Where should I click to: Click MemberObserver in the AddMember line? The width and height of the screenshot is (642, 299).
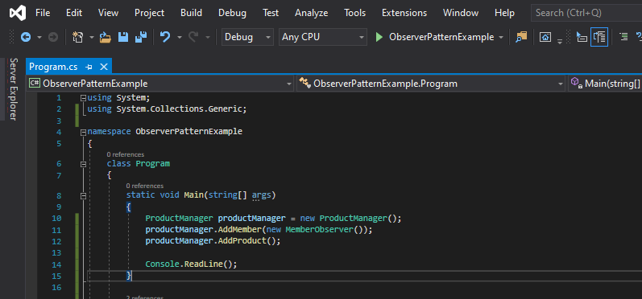click(x=319, y=230)
